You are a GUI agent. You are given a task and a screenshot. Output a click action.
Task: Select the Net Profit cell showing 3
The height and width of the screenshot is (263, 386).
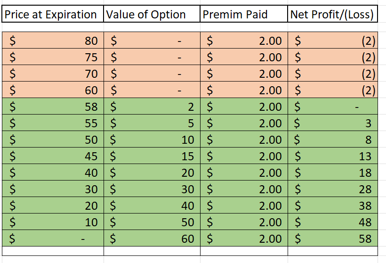coord(332,123)
